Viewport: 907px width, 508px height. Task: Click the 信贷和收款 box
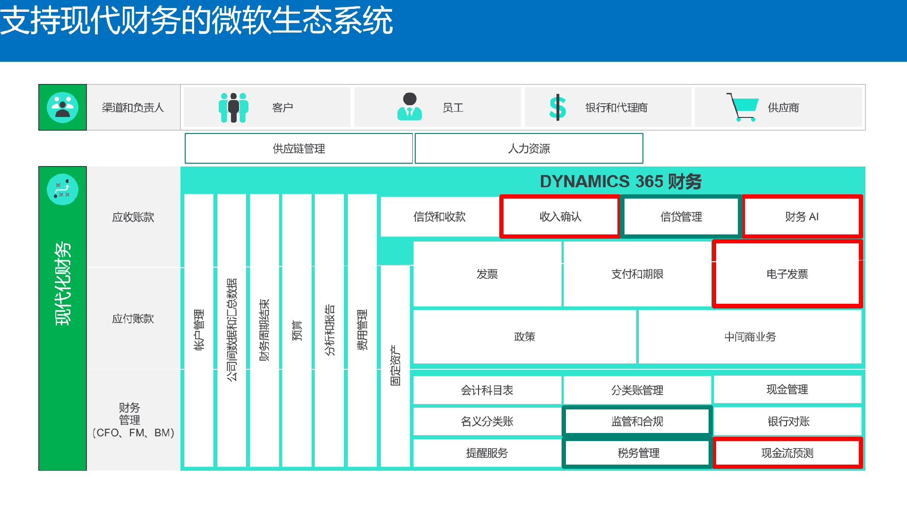click(x=440, y=217)
